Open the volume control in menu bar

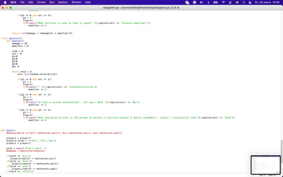coord(202,2)
